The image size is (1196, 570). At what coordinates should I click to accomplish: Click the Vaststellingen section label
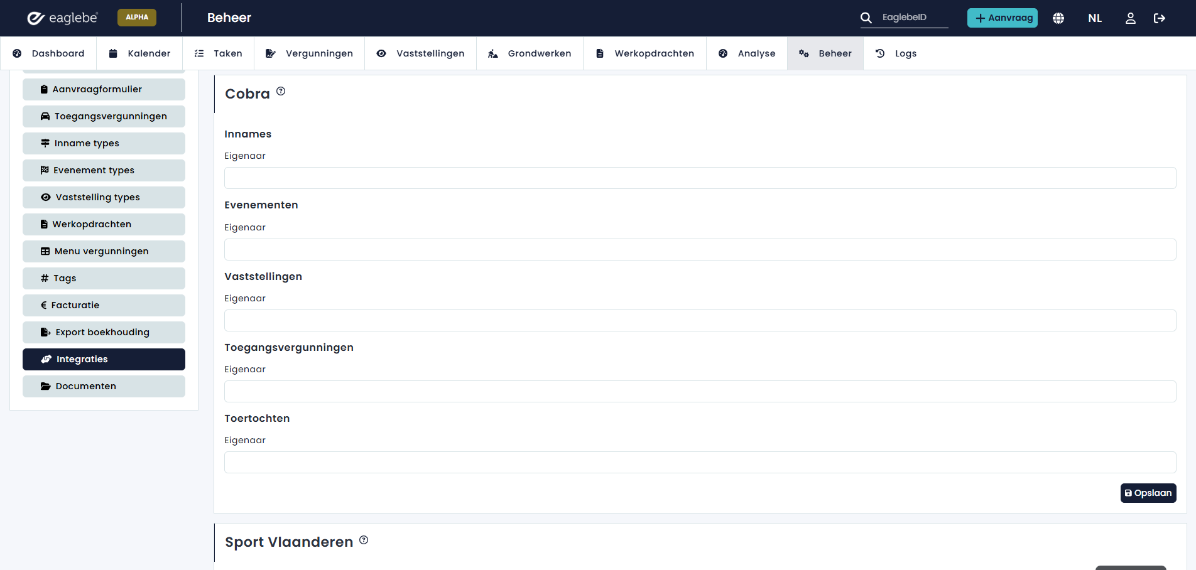[263, 276]
